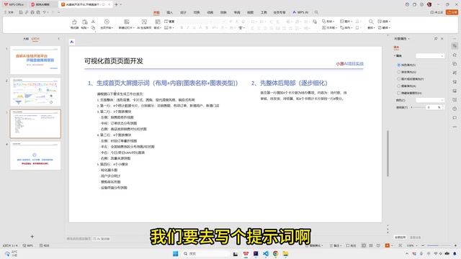Click the Copy icon below the scissors
Viewport: 461px width, 259px height.
point(93,27)
